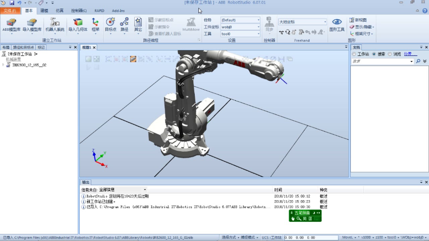Click the 查看机器人目标 button
This screenshot has width=429, height=241.
(165, 34)
